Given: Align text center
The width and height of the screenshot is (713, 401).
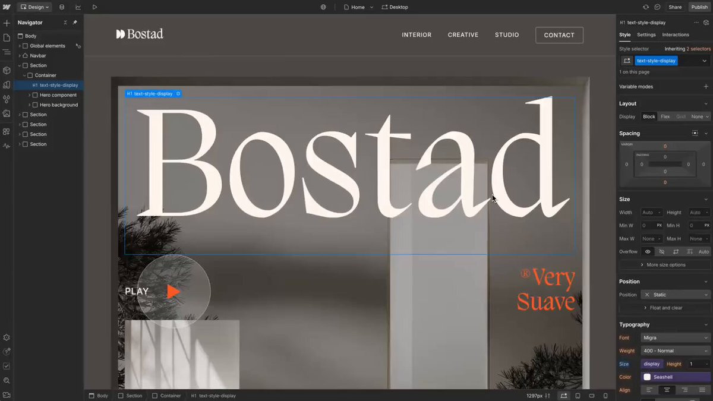Looking at the screenshot, I should [667, 390].
